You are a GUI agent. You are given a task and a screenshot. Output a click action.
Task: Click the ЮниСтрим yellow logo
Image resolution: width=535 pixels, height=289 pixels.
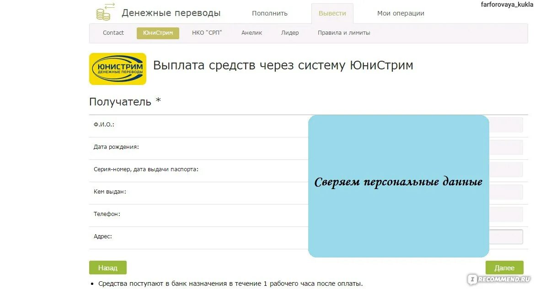click(118, 69)
